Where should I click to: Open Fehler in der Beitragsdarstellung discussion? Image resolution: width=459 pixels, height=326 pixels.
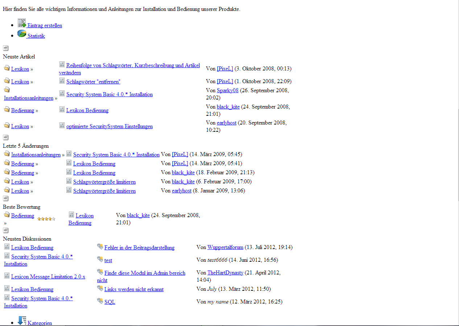[139, 248]
